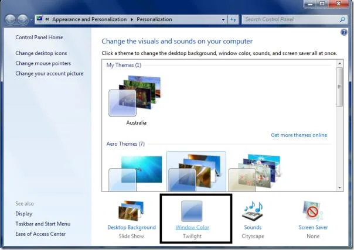Image resolution: width=354 pixels, height=250 pixels.
Task: Select the third Aero theme with floral artwork
Action: (x=254, y=173)
